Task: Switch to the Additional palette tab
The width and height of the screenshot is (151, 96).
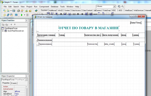Action: pyautogui.click(x=53, y=10)
